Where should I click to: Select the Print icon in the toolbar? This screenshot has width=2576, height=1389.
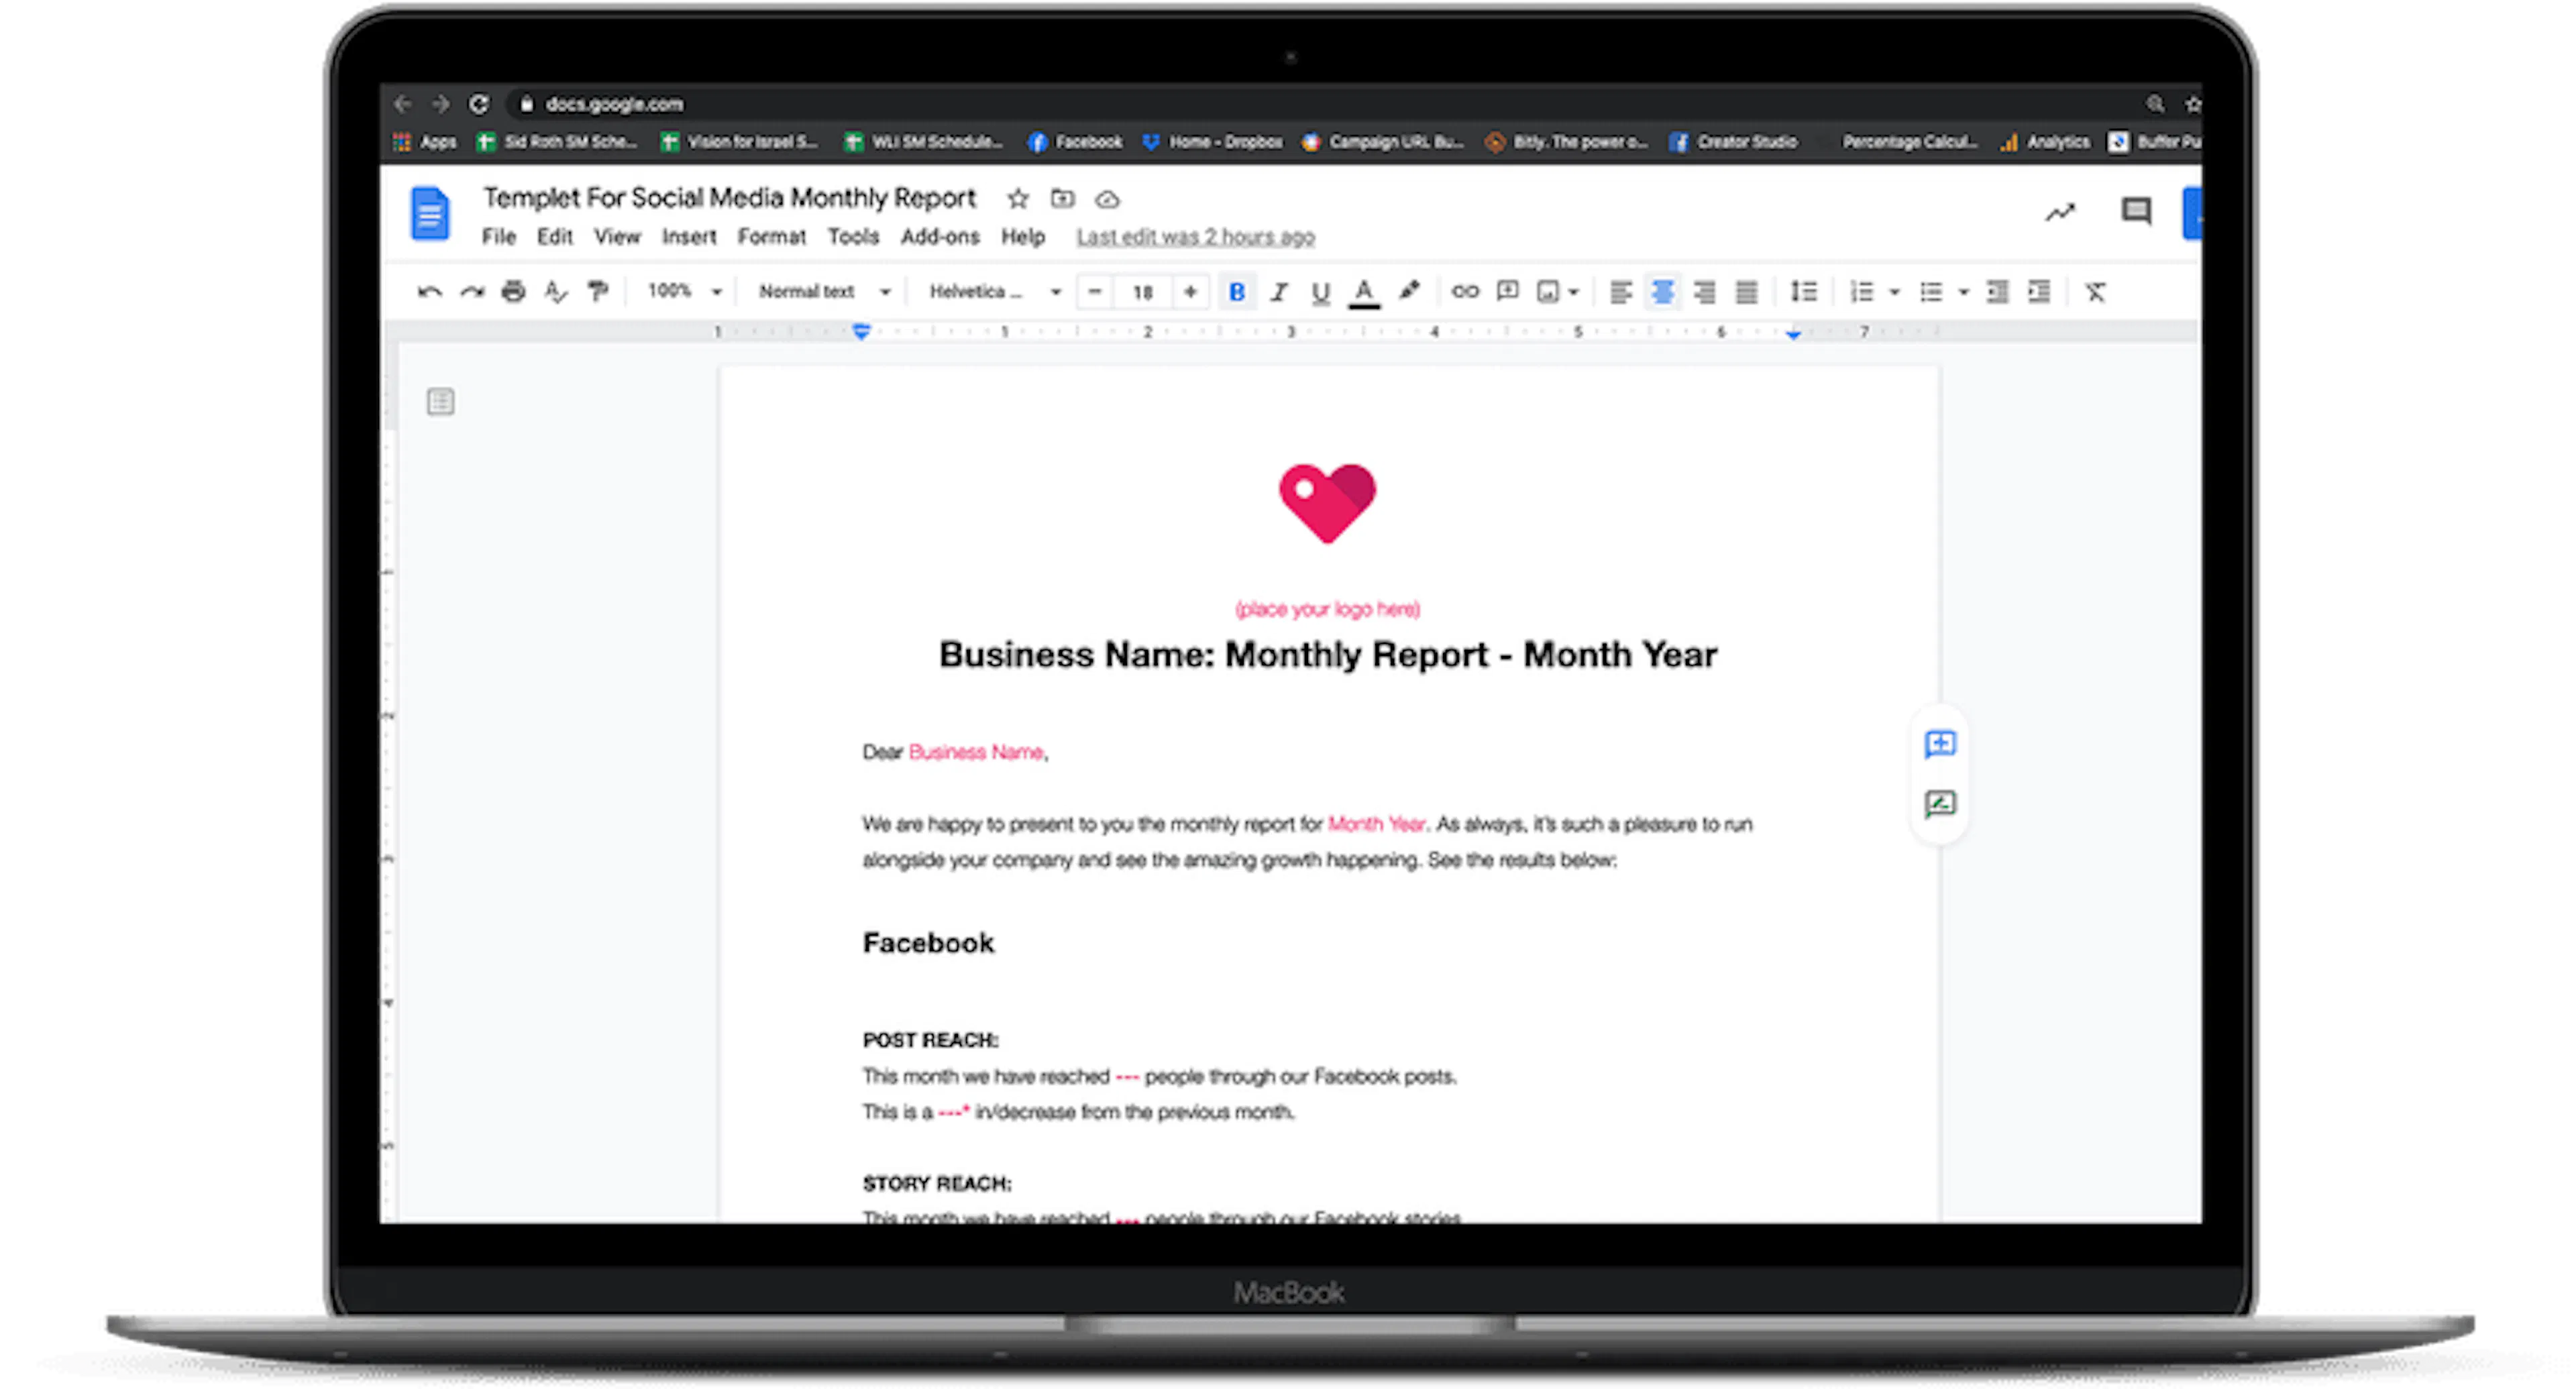[x=513, y=292]
